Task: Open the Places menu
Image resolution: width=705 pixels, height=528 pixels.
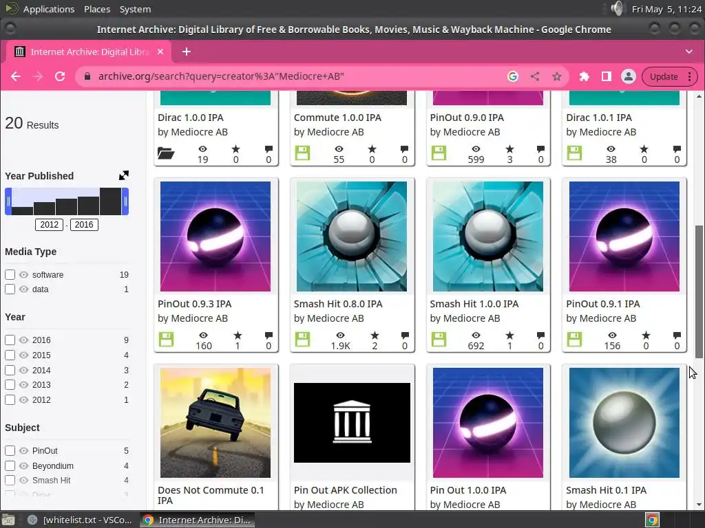Action: pyautogui.click(x=97, y=9)
